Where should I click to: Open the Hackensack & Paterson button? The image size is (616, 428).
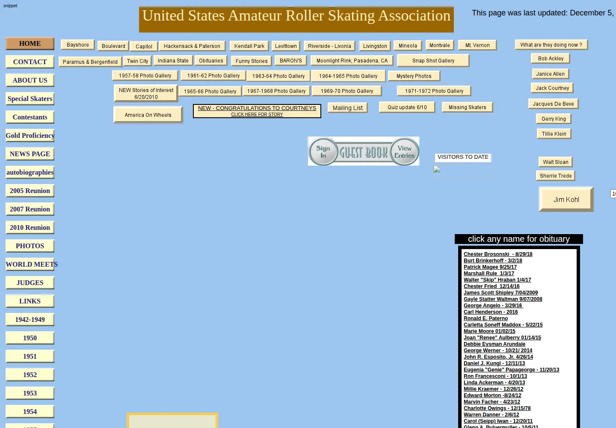192,46
